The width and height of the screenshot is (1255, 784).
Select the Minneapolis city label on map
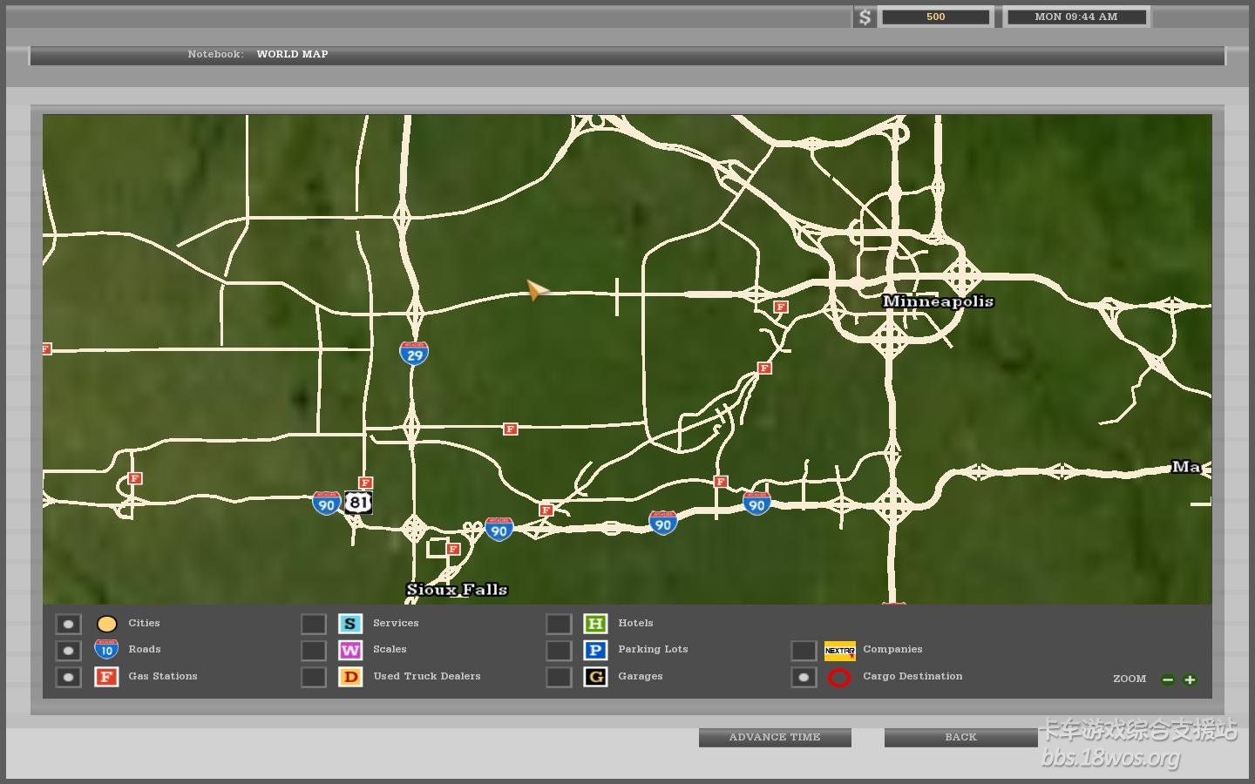(x=938, y=301)
